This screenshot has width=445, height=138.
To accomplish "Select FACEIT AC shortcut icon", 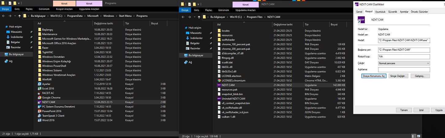I will (40, 93).
